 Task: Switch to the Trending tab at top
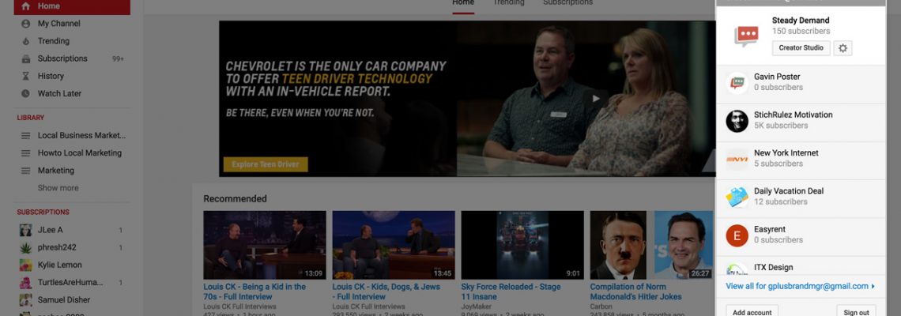pos(508,3)
